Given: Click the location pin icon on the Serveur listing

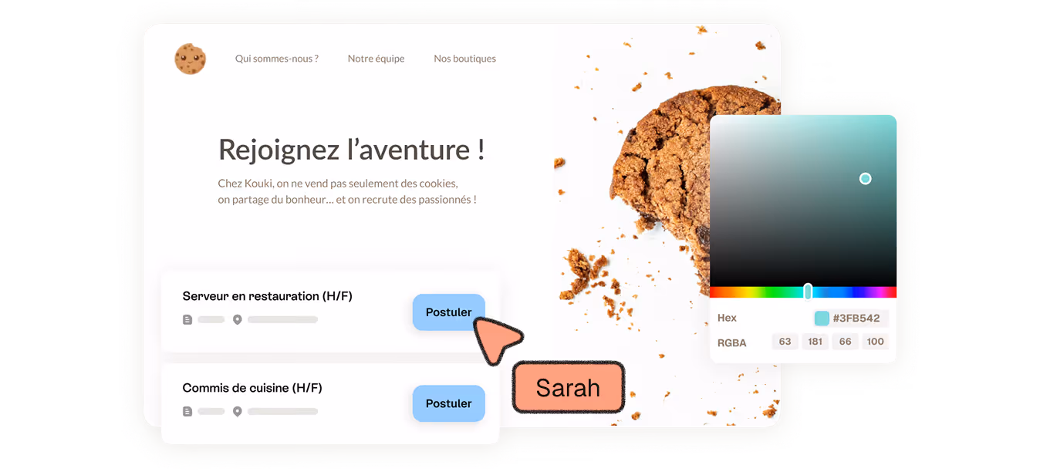Looking at the screenshot, I should pos(237,319).
